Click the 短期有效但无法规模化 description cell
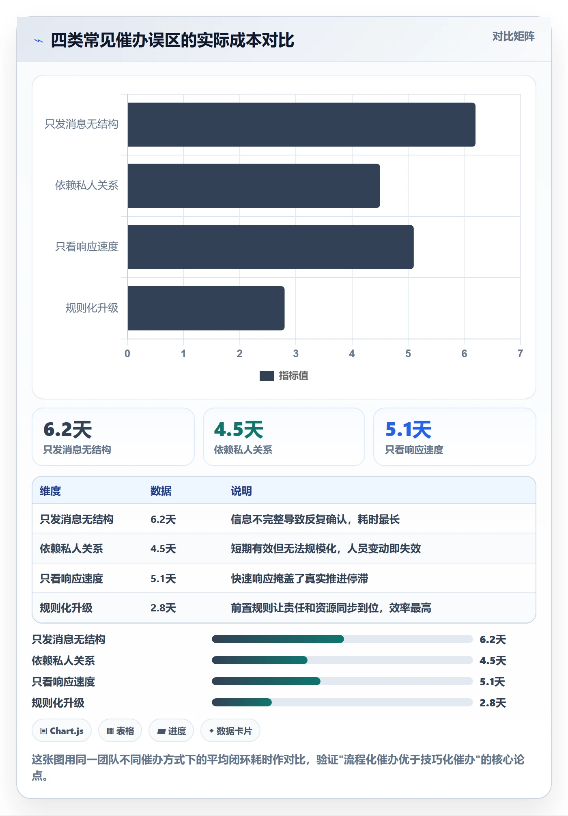The width and height of the screenshot is (568, 816). (326, 548)
